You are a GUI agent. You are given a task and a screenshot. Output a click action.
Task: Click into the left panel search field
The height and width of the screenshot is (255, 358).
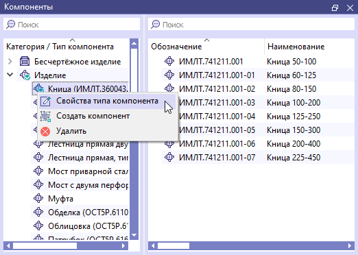tap(71, 24)
